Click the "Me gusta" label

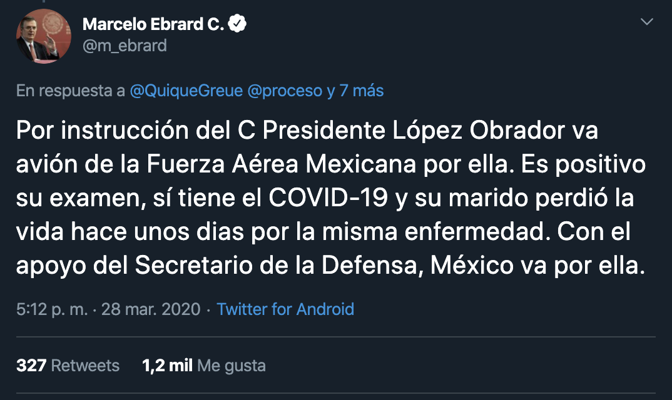[231, 366]
